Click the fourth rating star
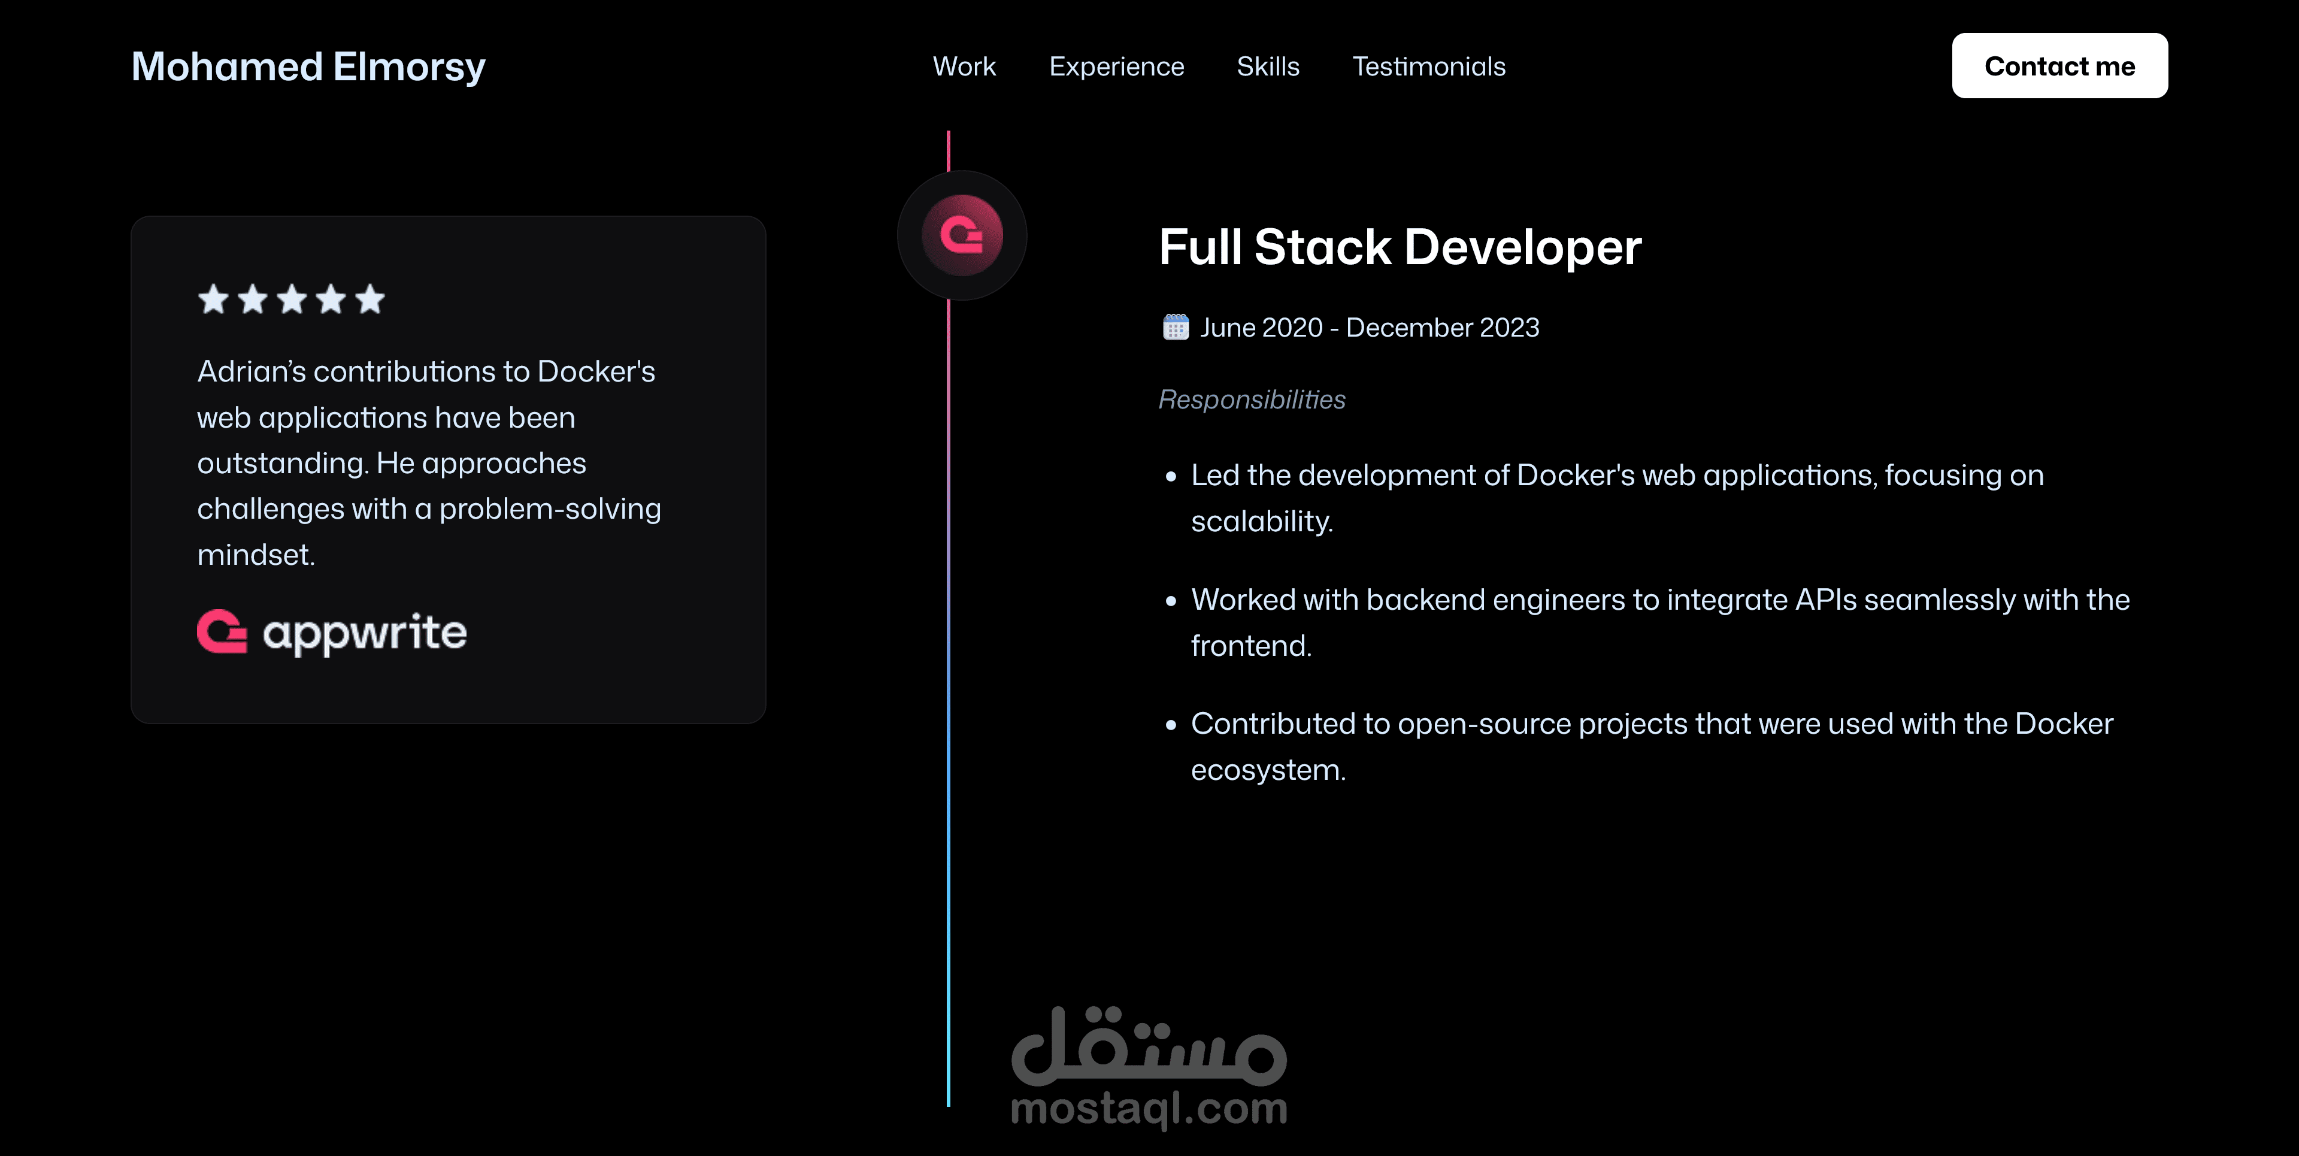Viewport: 2299px width, 1156px height. tap(331, 299)
